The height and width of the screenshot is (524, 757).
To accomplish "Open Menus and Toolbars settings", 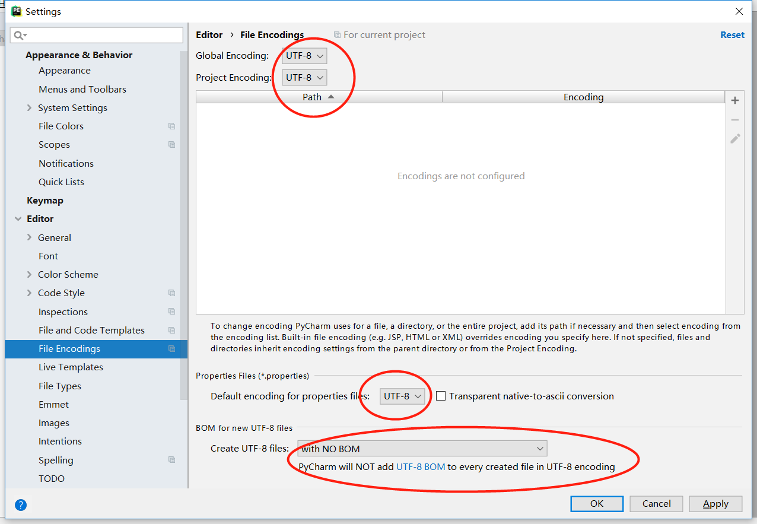I will pos(82,89).
